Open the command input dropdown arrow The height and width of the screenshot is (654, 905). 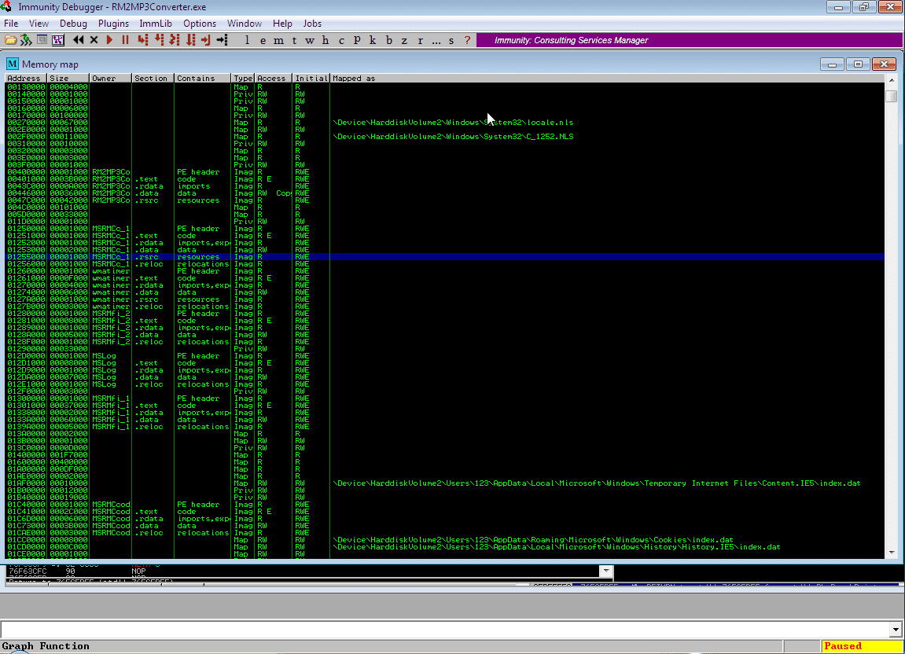click(895, 630)
